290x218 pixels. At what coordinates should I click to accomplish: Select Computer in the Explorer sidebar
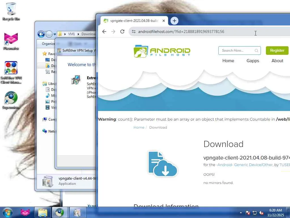coord(49,120)
